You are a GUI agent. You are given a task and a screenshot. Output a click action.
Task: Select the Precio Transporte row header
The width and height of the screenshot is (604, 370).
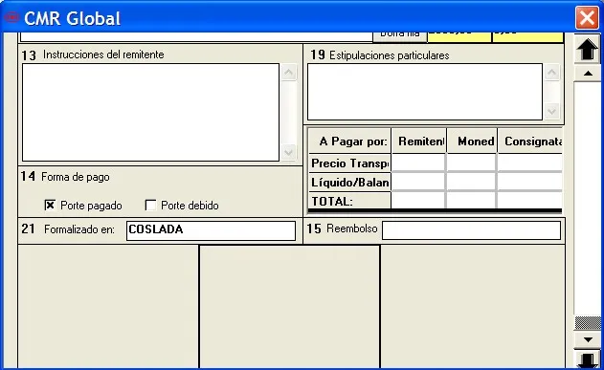349,163
